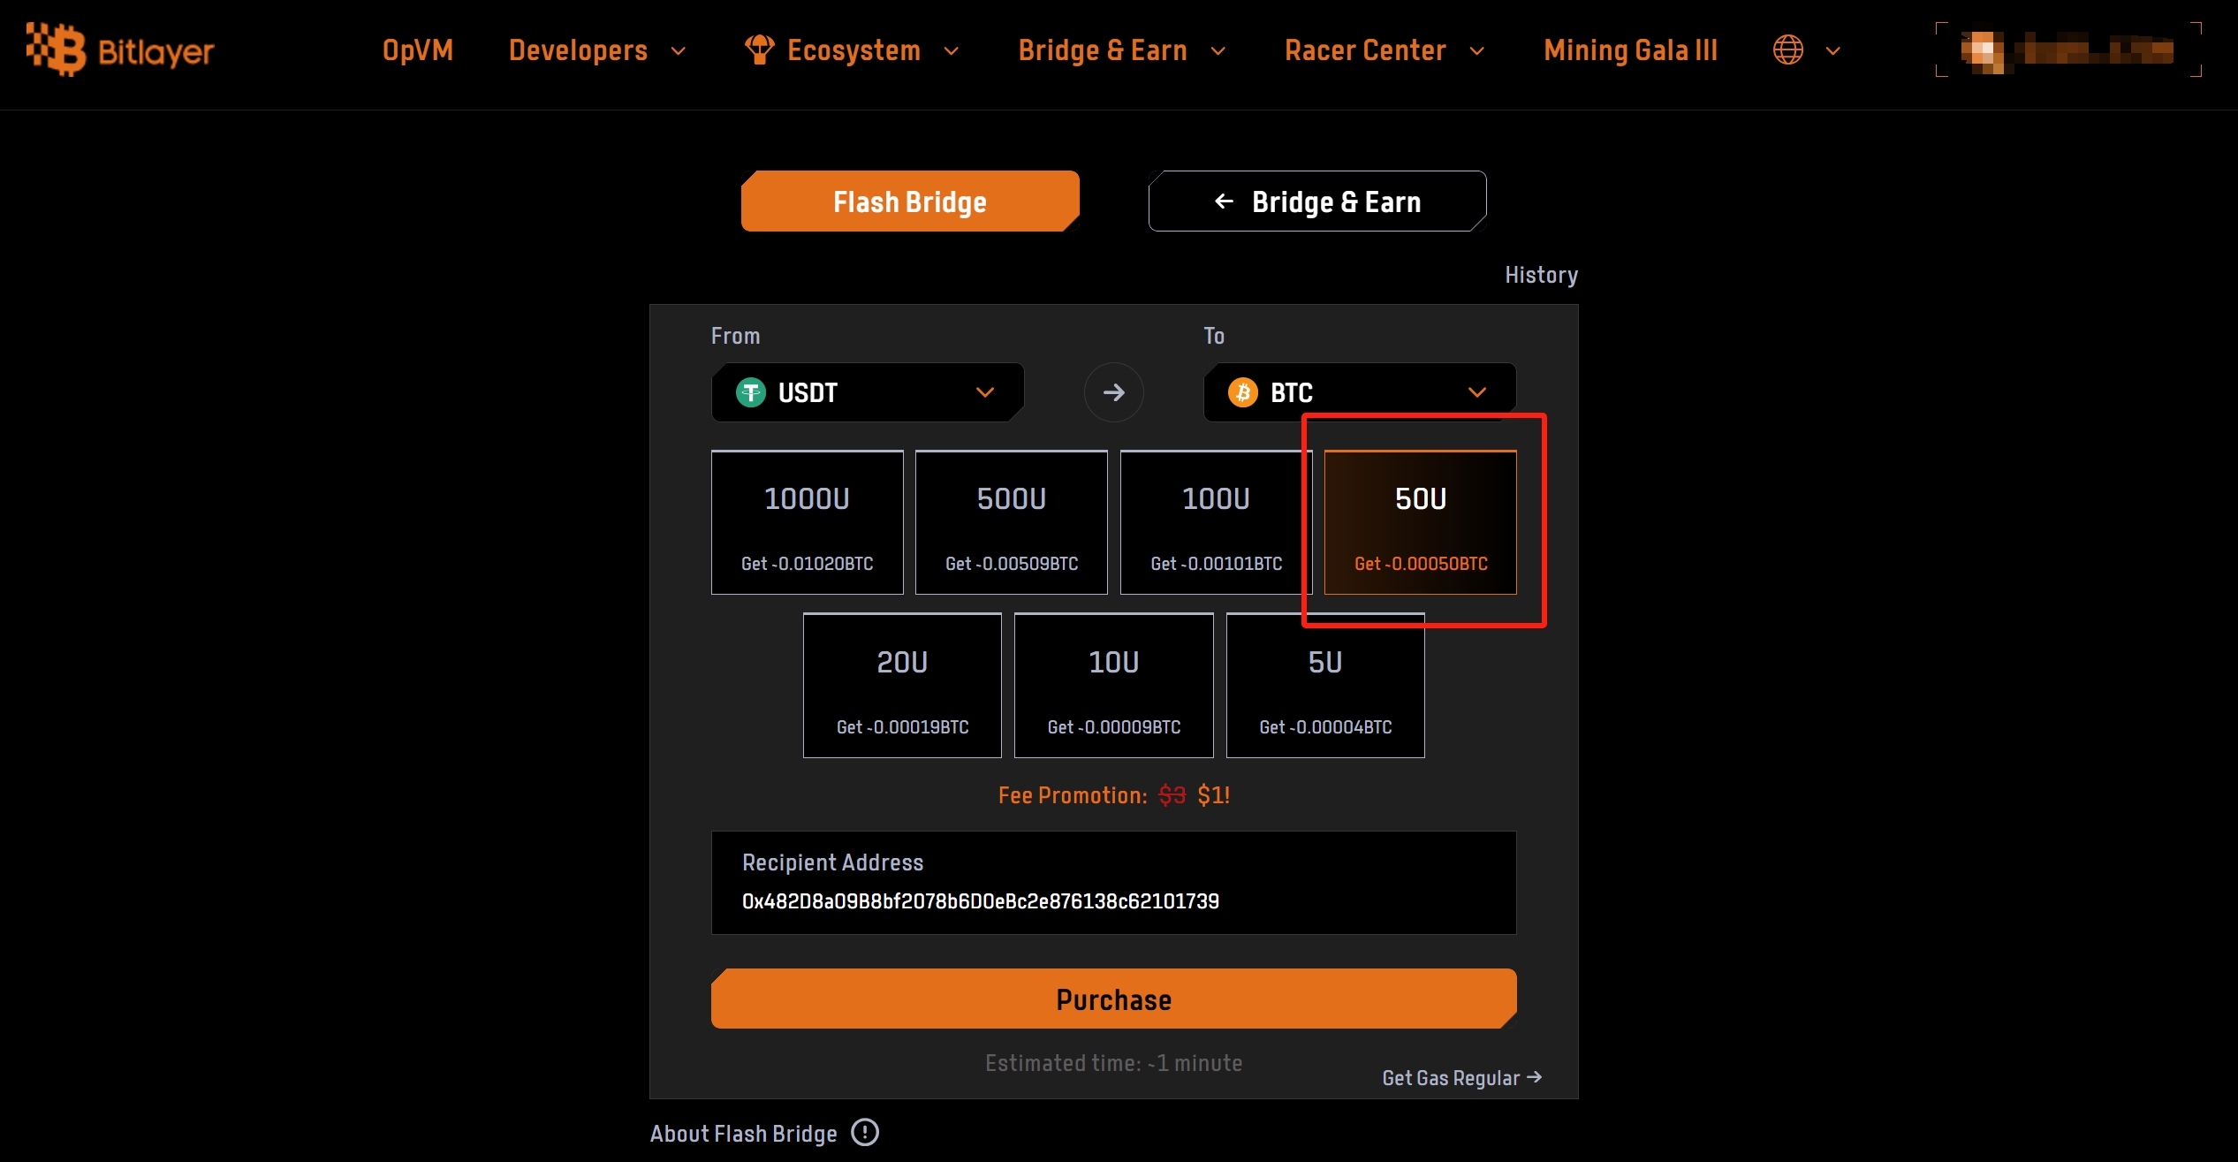Expand the To BTC dropdown
Screen dimensions: 2238x1162
tap(1476, 392)
